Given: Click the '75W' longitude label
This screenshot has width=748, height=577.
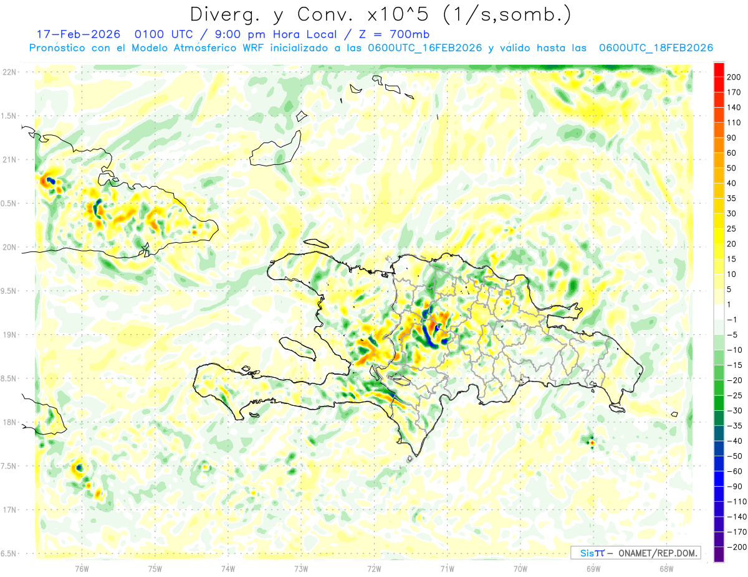Looking at the screenshot, I should (155, 568).
